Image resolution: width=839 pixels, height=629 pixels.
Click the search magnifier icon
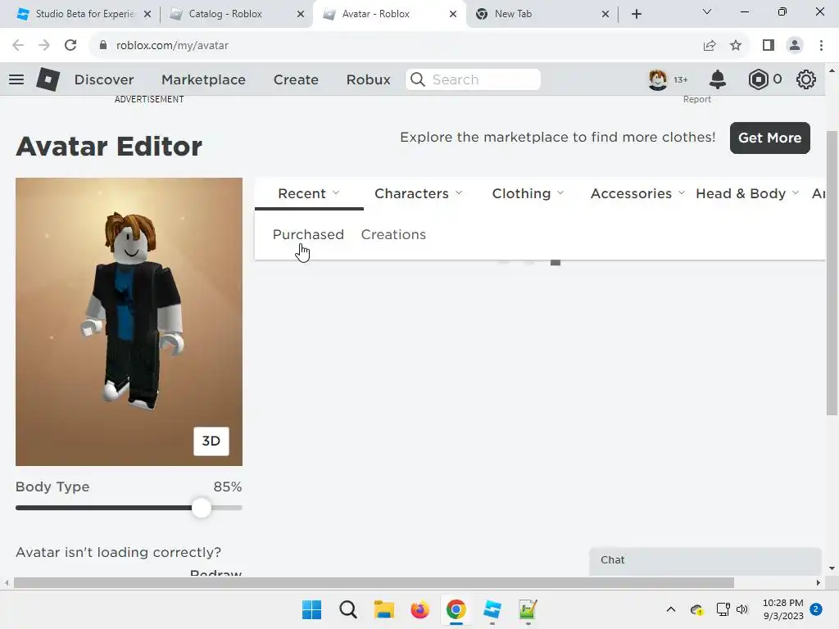pyautogui.click(x=418, y=79)
